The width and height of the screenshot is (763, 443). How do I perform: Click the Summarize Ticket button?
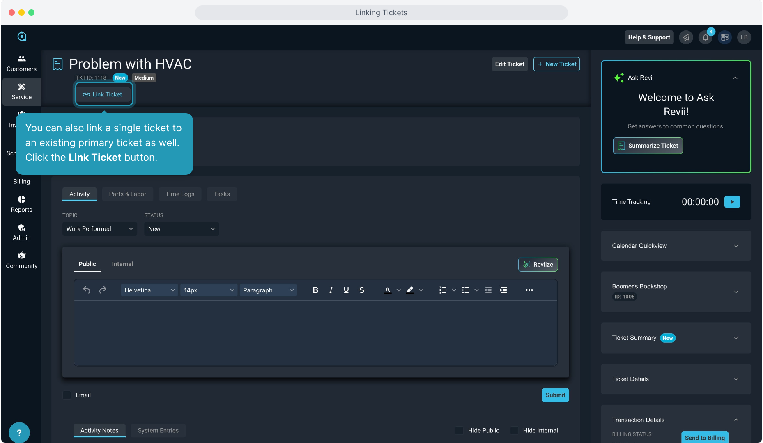[648, 146]
